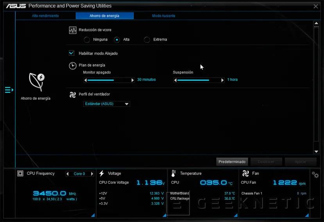Click the CPU Fan 1222 rpm readout
Viewport: 324px width, 222px height.
(289, 183)
